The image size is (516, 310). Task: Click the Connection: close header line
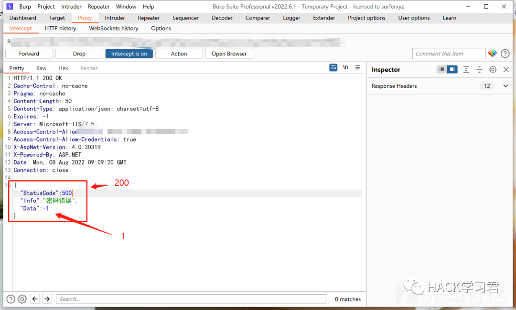41,170
